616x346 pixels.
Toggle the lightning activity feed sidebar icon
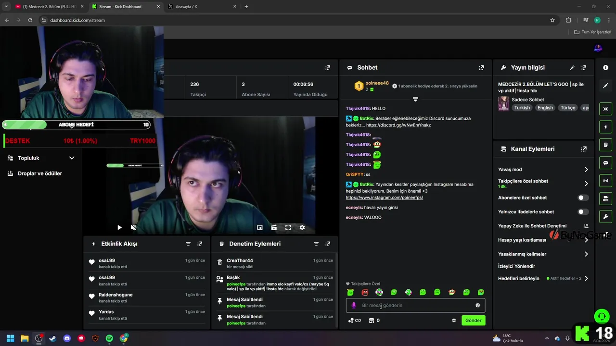pos(605,127)
